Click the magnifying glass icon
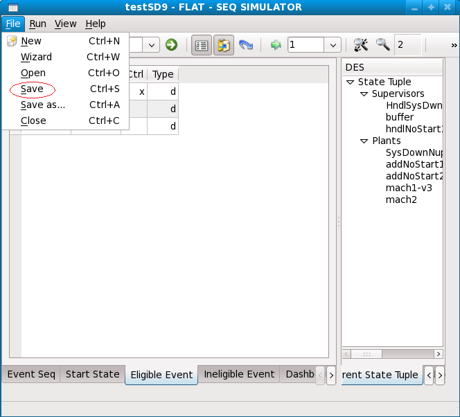 click(x=382, y=45)
